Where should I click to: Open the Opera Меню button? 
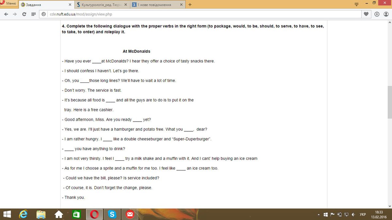pos(9,4)
